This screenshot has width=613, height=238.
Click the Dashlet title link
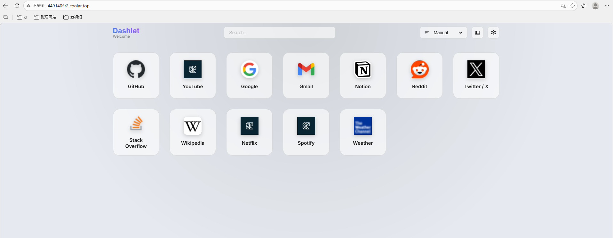pos(126,31)
